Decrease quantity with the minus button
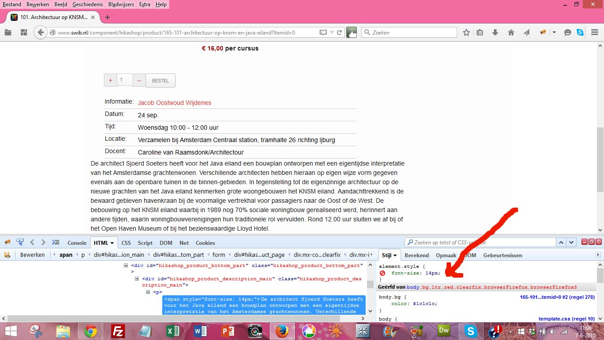The width and height of the screenshot is (604, 340). (139, 80)
